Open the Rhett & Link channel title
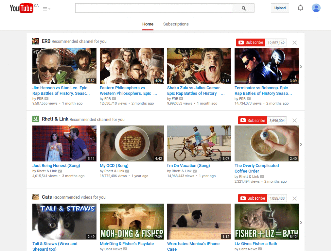The image size is (335, 251). [55, 119]
